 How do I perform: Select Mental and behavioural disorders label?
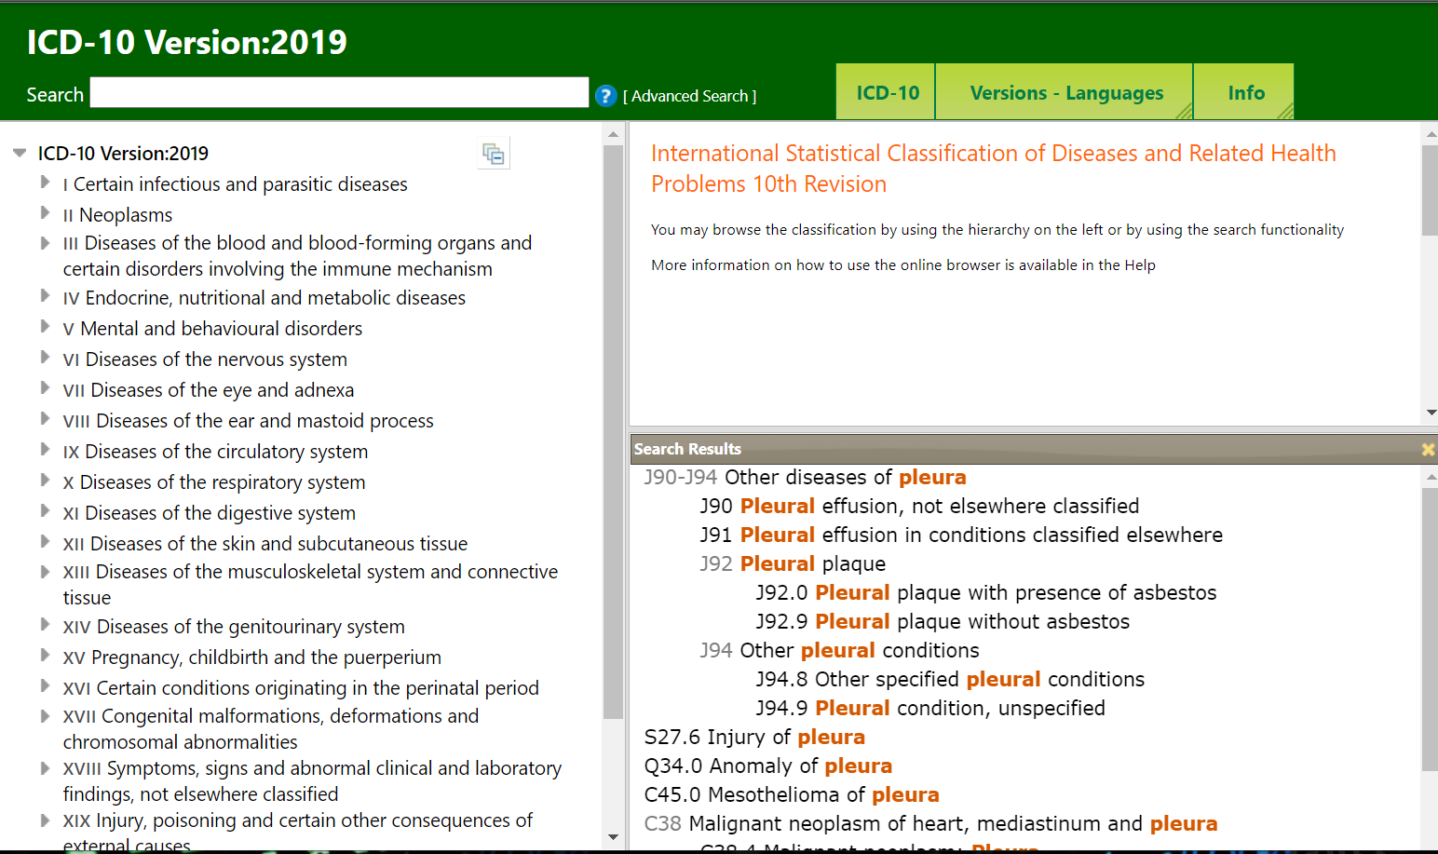coord(212,329)
